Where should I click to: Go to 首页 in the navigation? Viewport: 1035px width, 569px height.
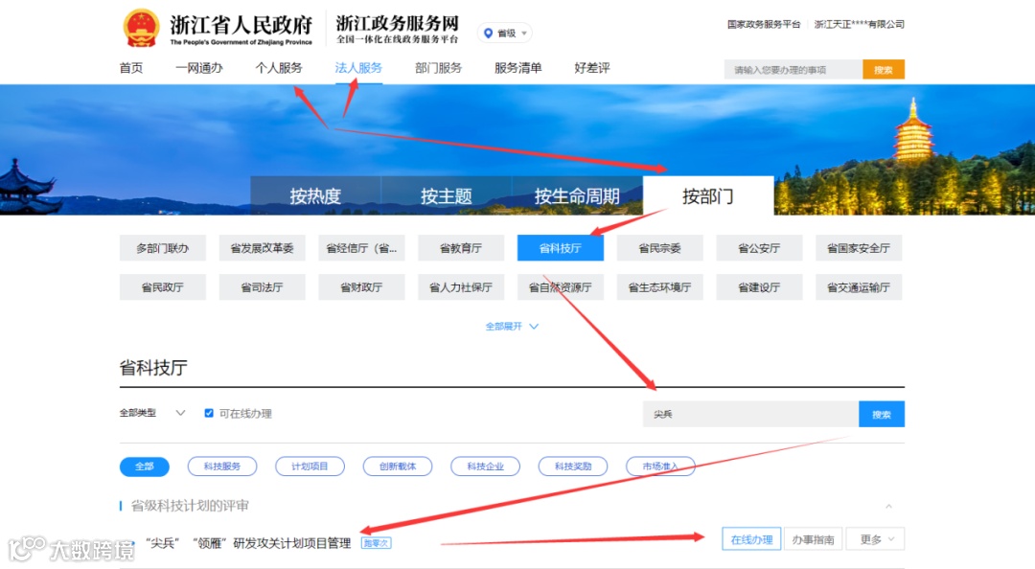click(x=130, y=68)
